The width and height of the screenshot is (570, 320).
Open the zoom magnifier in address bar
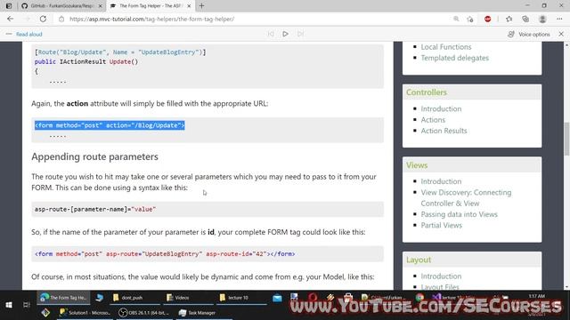[x=456, y=19]
